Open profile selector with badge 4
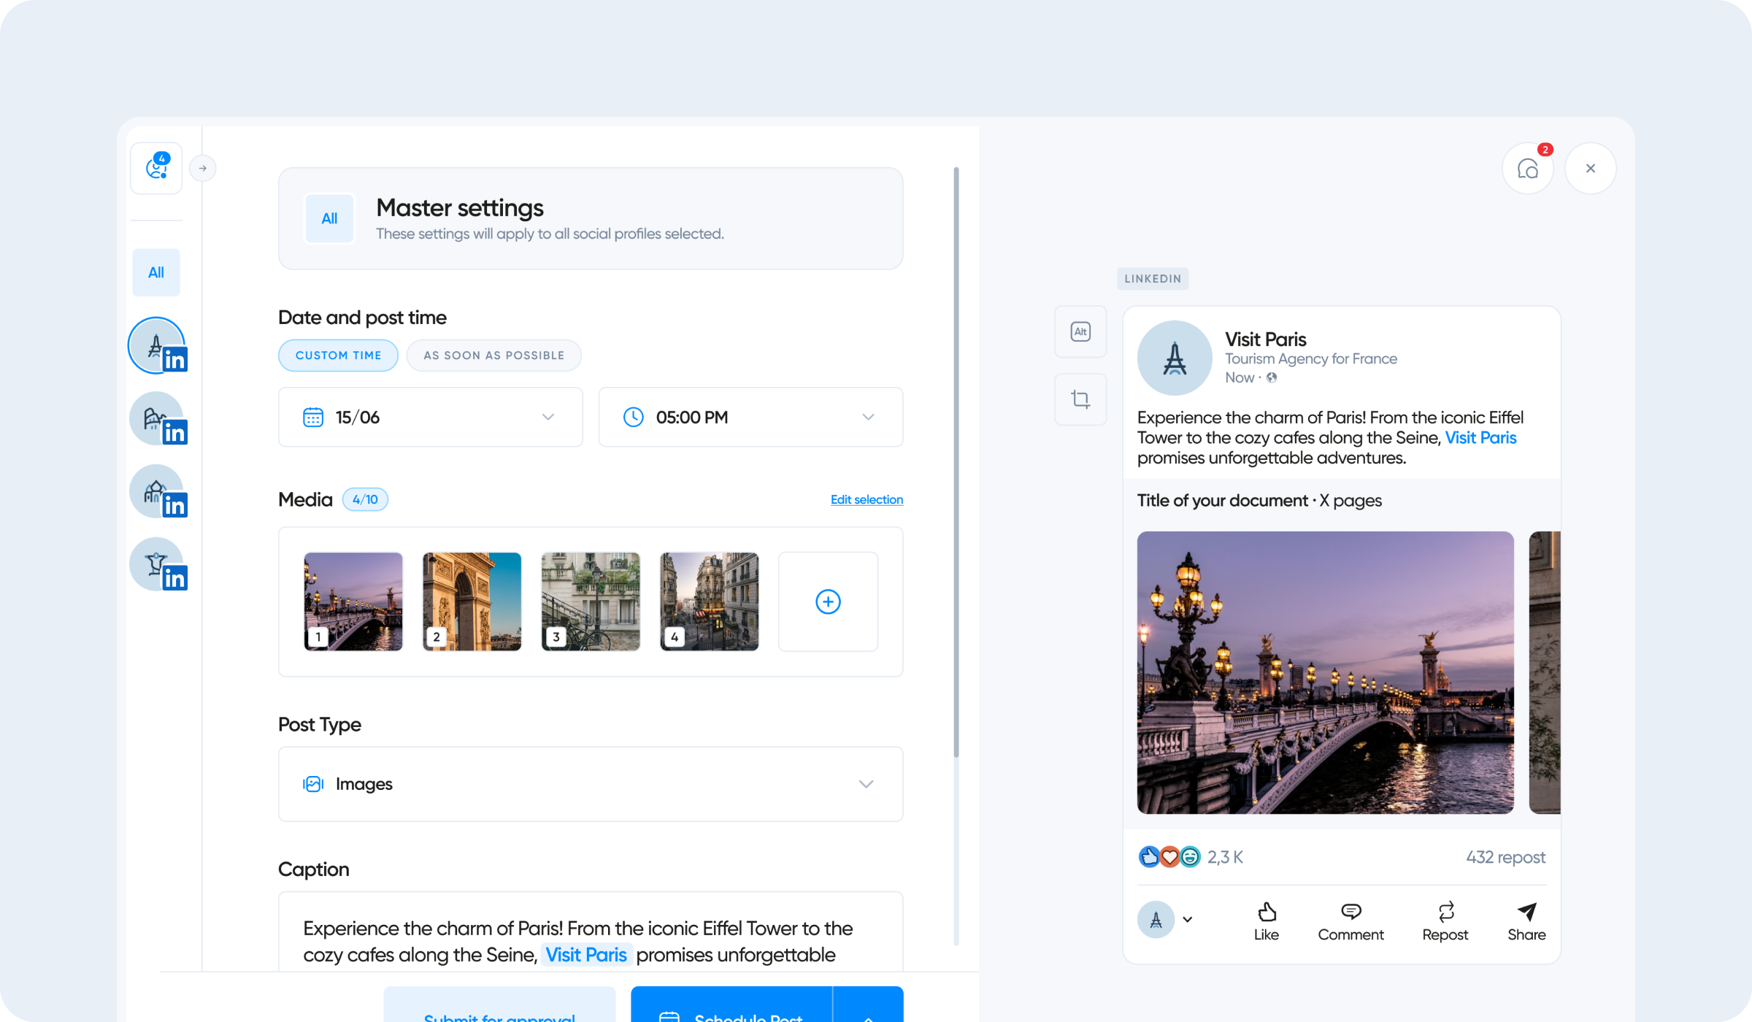Viewport: 1752px width, 1022px height. point(156,169)
